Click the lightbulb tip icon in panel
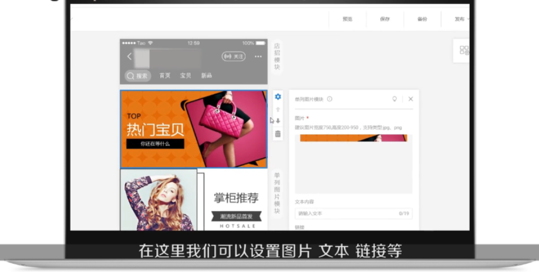539x272 pixels. [x=395, y=99]
